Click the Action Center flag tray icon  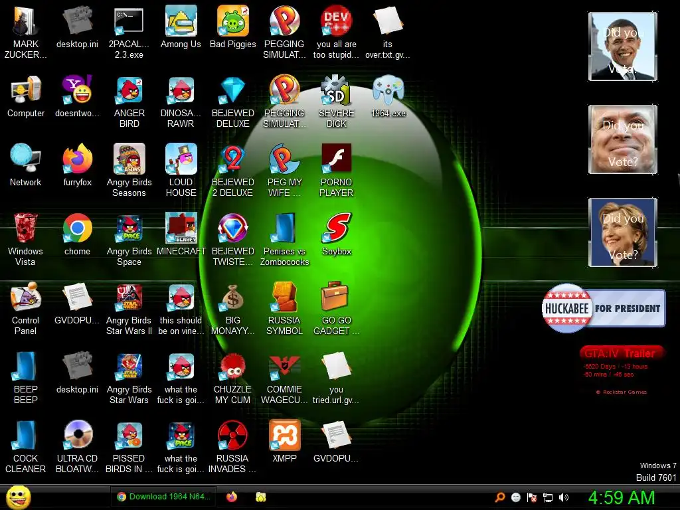pyautogui.click(x=532, y=497)
